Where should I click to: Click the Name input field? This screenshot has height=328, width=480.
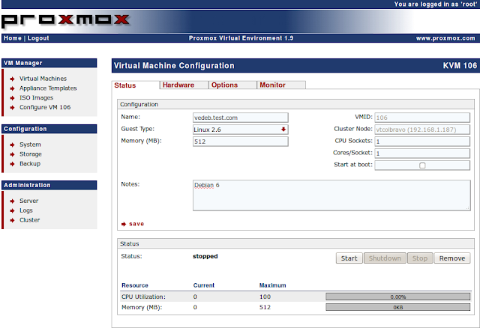[241, 118]
